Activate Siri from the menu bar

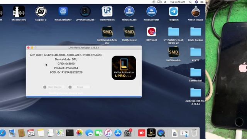[196, 2]
